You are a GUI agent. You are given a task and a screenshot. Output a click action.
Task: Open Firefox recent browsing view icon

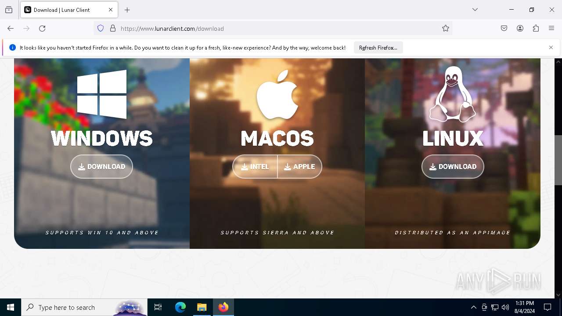(x=9, y=10)
